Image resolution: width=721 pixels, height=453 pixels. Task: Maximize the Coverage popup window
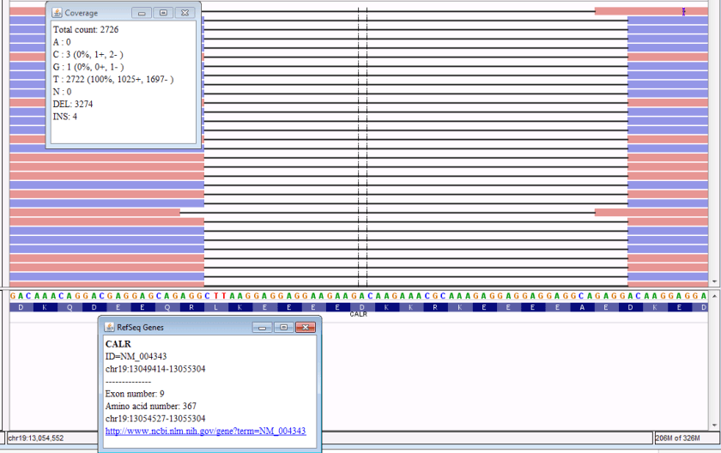pos(163,13)
